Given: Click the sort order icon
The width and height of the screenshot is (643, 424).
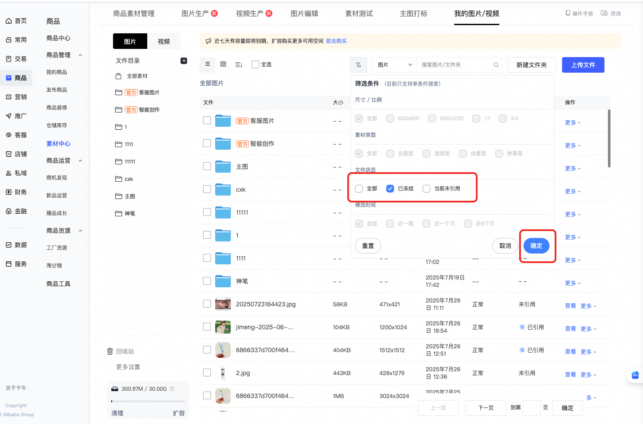Looking at the screenshot, I should (x=239, y=64).
